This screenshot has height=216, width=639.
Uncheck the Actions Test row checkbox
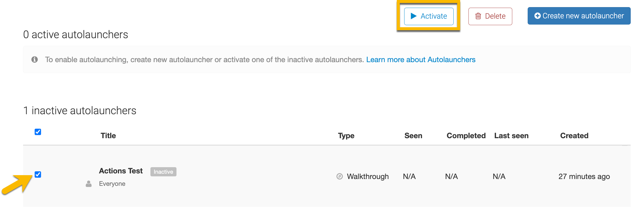[x=38, y=175]
